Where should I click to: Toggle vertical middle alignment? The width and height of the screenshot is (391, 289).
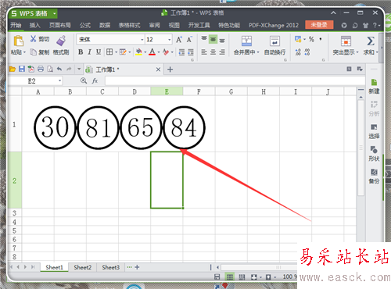coord(213,39)
